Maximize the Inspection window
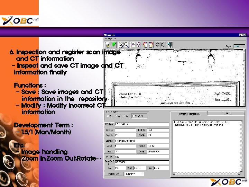 coord(243,35)
